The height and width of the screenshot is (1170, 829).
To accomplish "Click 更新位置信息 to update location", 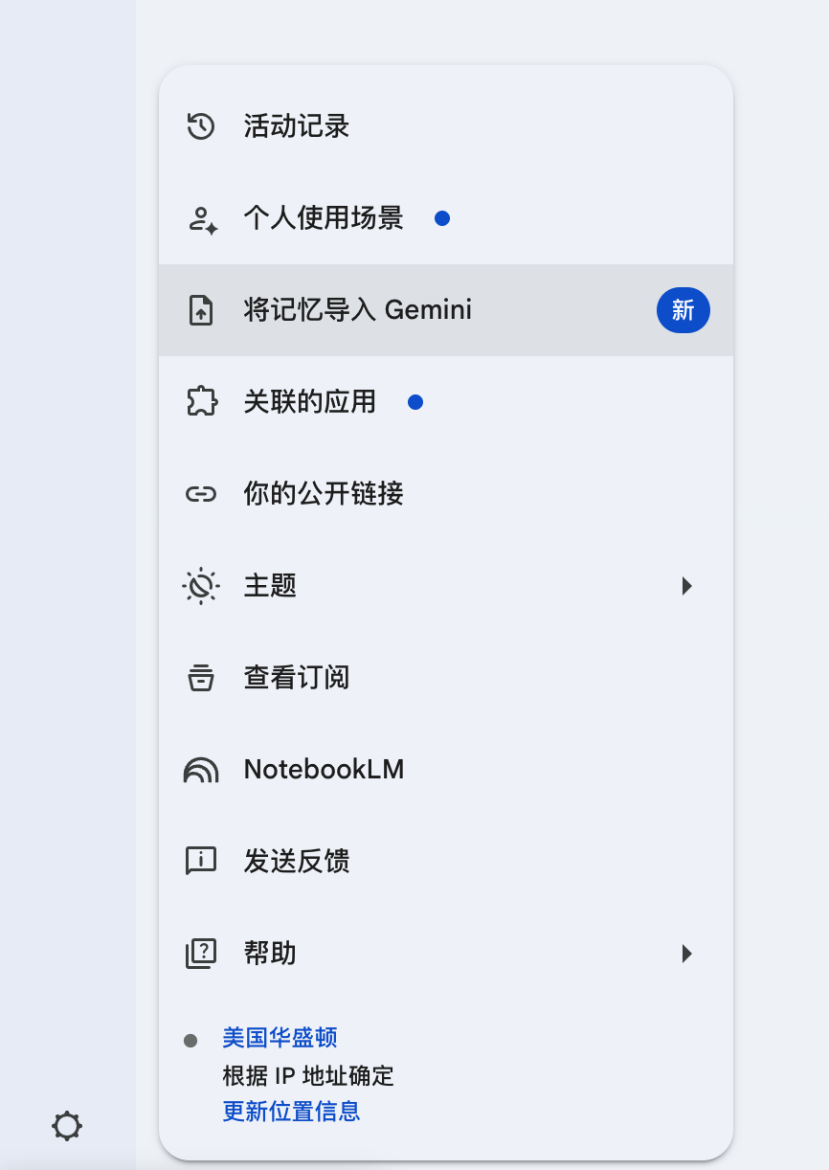I will (x=290, y=1111).
